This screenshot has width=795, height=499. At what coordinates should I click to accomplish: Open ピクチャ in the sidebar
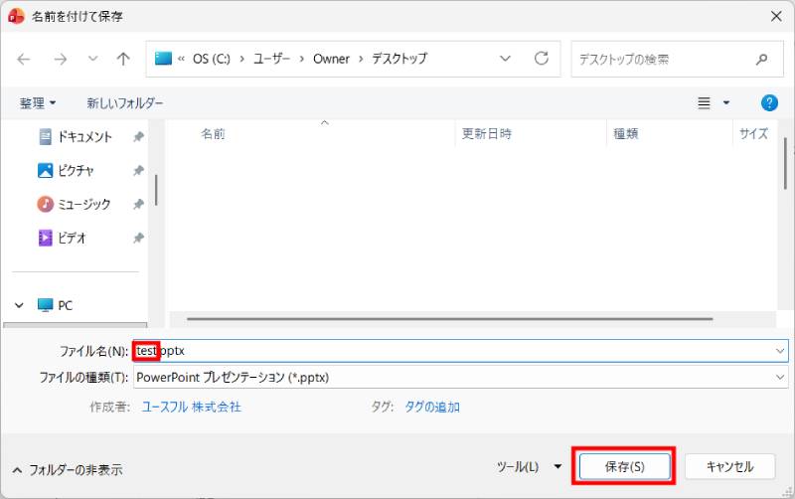click(67, 170)
